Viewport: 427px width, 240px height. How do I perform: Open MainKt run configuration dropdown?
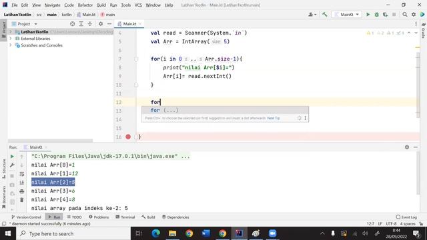[346, 15]
